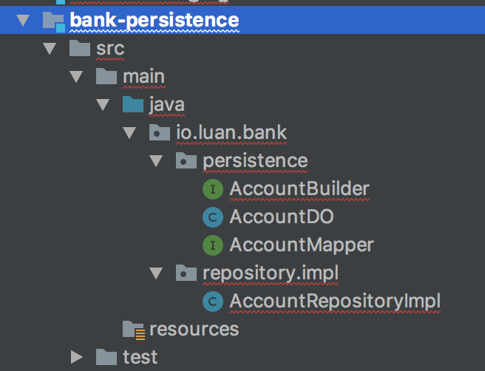Select AccountRepositoryImpl in the tree
Image resolution: width=485 pixels, height=371 pixels.
point(335,301)
